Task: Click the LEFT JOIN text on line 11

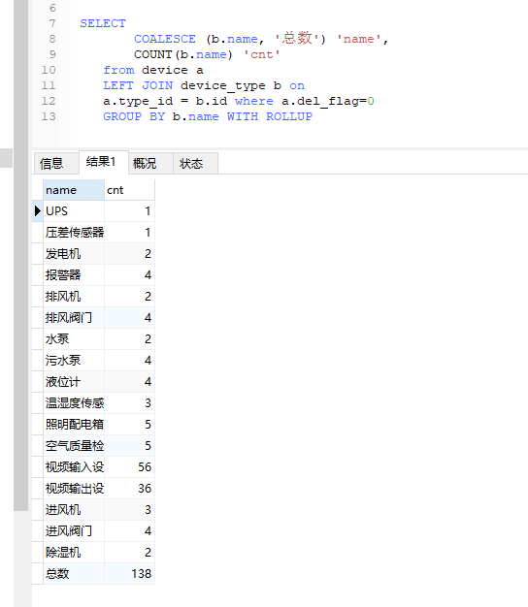Action: tap(138, 85)
